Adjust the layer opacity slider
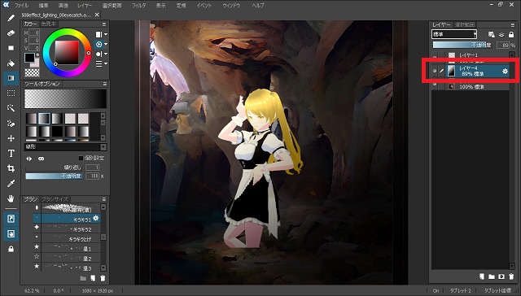The image size is (521, 296). pos(463,45)
